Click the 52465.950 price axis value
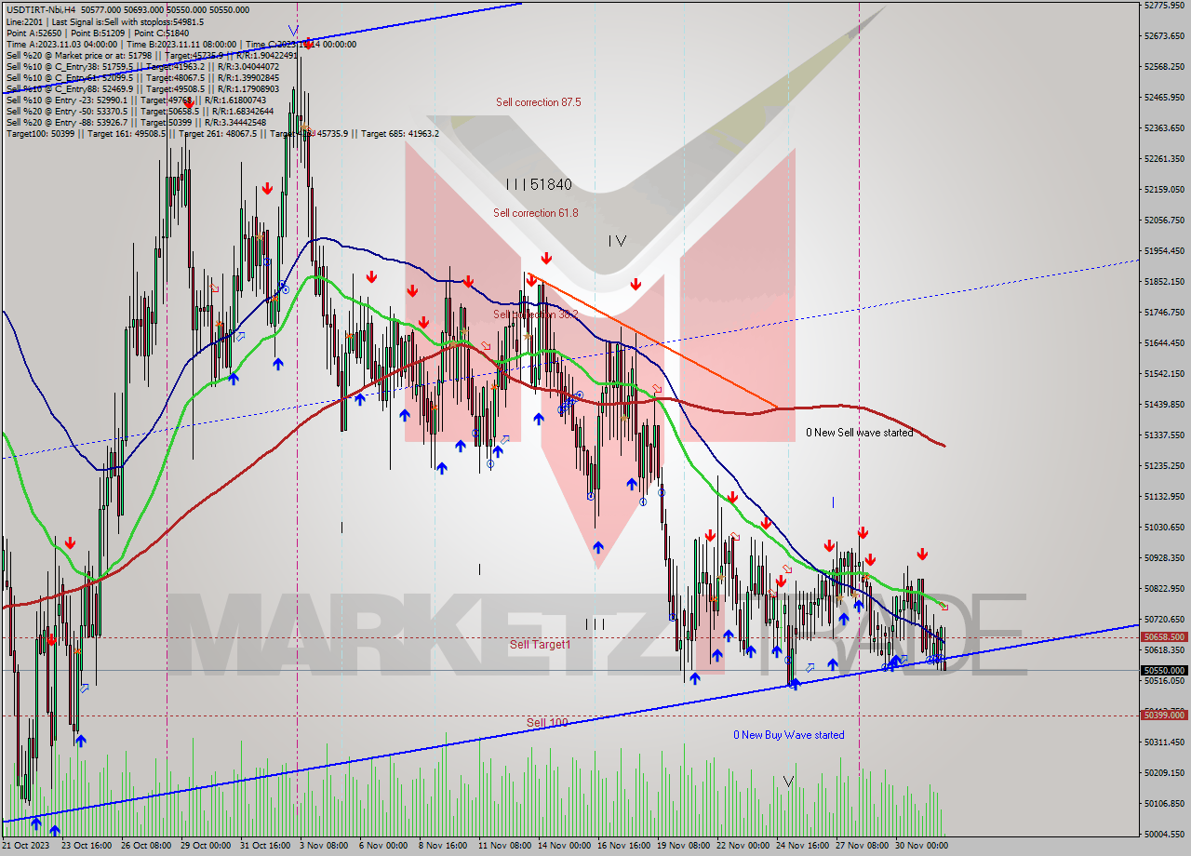The image size is (1191, 856). 1164,98
